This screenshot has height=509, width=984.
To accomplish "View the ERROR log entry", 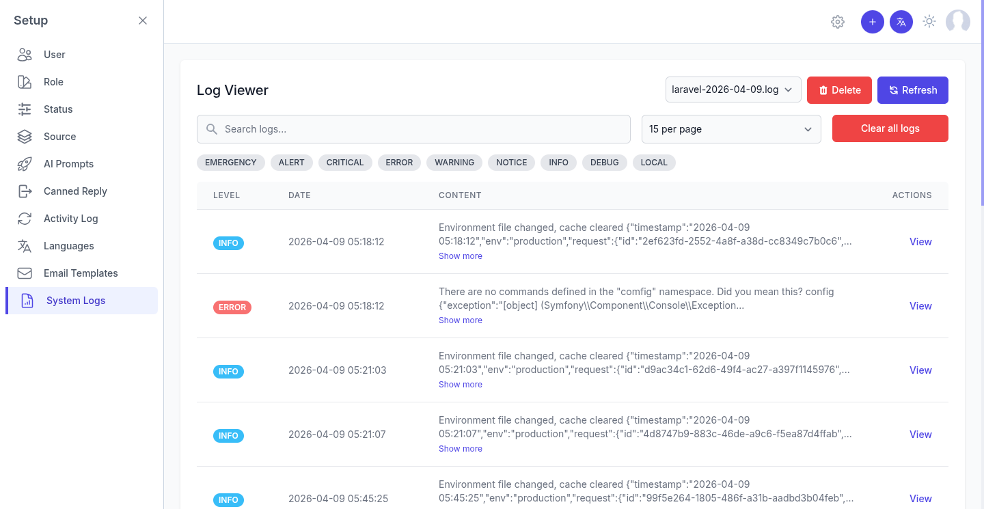I will click(920, 306).
